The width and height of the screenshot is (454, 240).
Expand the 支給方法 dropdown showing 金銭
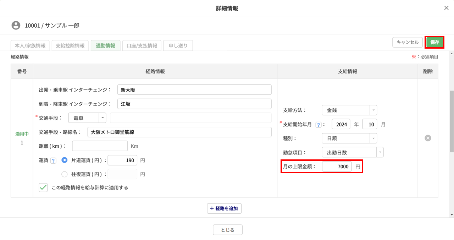[349, 110]
